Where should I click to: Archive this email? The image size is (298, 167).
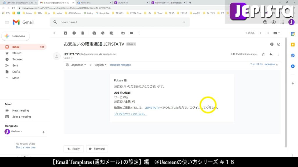pos(65,33)
